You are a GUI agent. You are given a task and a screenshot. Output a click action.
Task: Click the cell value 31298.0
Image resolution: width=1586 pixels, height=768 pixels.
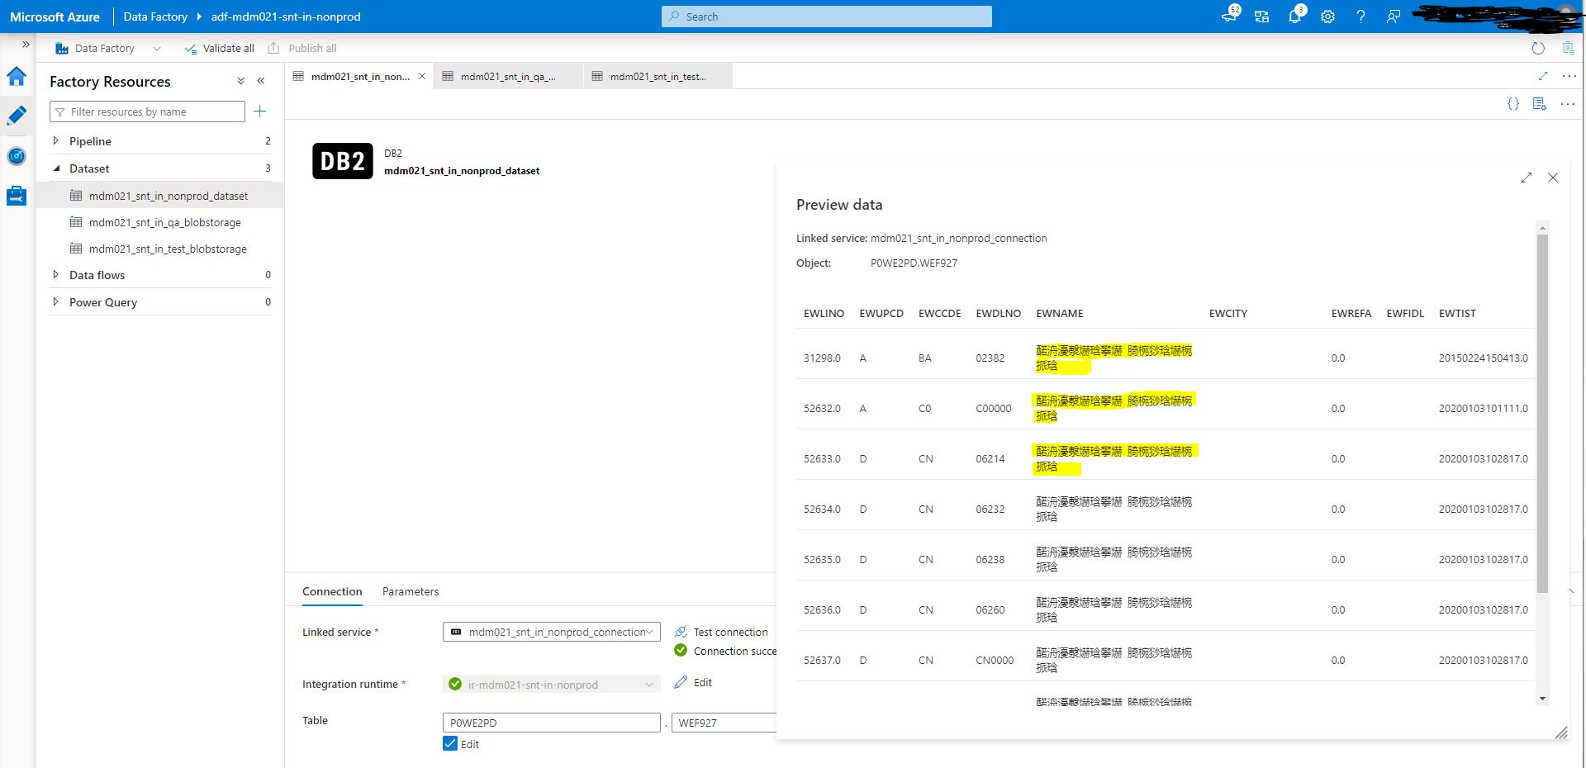[822, 358]
